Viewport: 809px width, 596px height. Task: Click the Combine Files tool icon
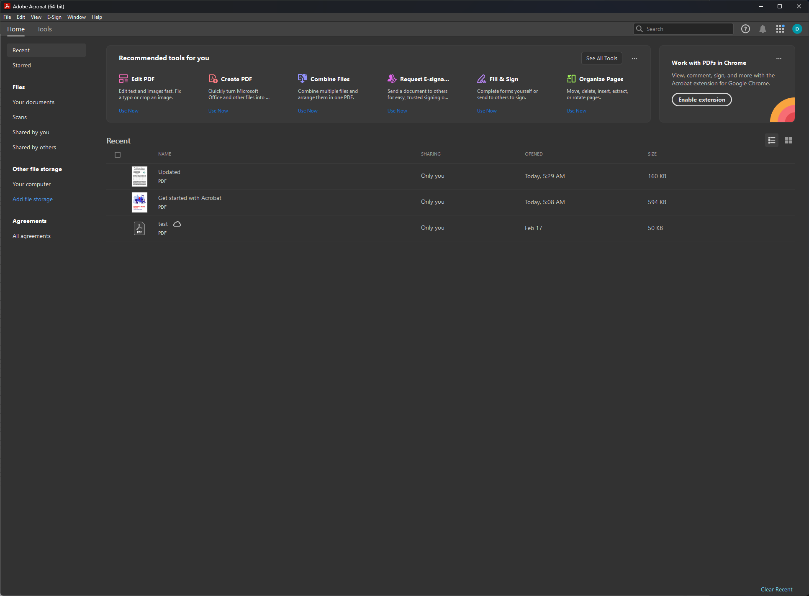[302, 79]
